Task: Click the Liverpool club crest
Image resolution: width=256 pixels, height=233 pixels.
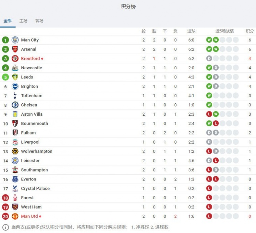Action: pyautogui.click(x=15, y=142)
